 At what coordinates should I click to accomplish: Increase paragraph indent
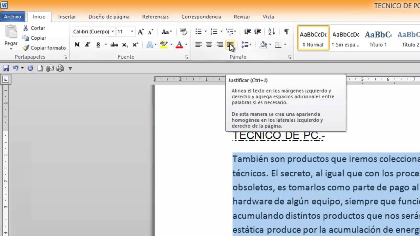[258, 32]
